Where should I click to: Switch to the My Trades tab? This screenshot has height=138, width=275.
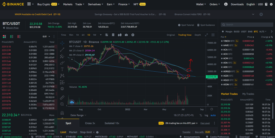pos(248,94)
